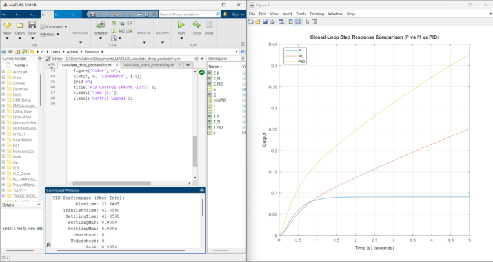The width and height of the screenshot is (493, 262).
Task: Click the print icon in the Figure toolbar
Action: [272, 22]
